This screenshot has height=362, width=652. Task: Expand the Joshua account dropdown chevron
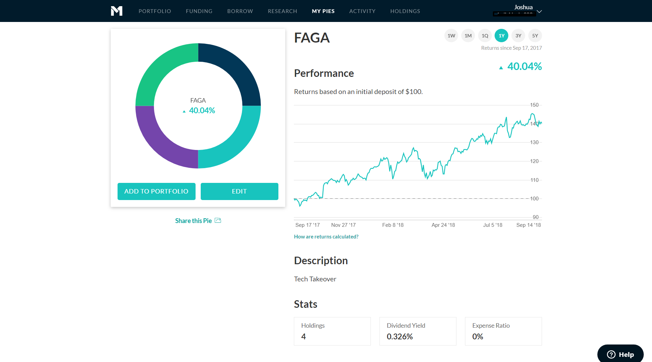[x=539, y=11]
